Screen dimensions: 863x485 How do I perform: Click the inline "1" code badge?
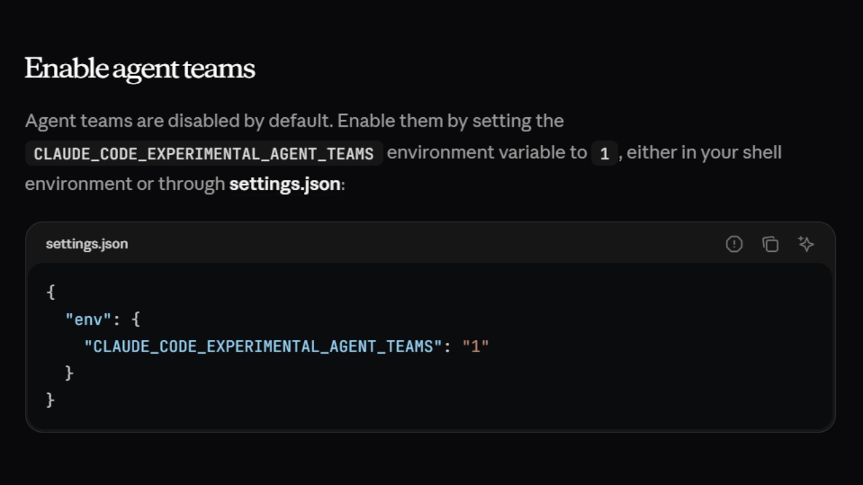point(604,154)
